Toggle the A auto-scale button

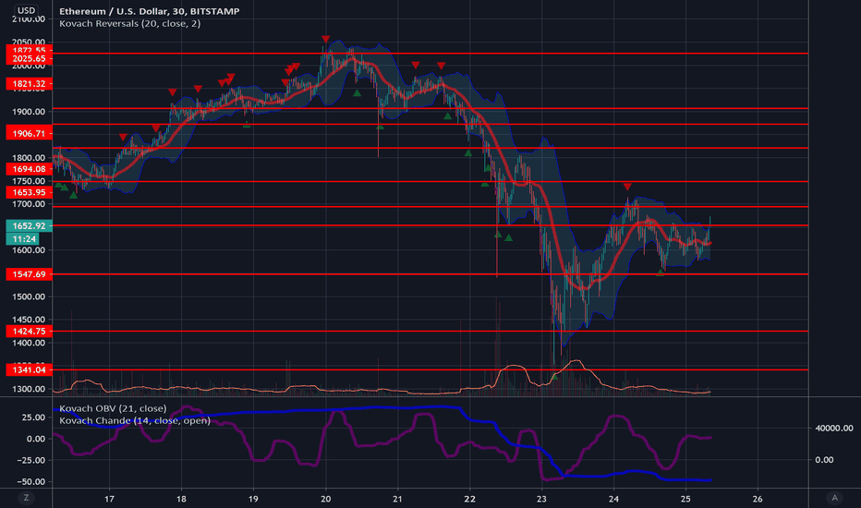pyautogui.click(x=834, y=498)
